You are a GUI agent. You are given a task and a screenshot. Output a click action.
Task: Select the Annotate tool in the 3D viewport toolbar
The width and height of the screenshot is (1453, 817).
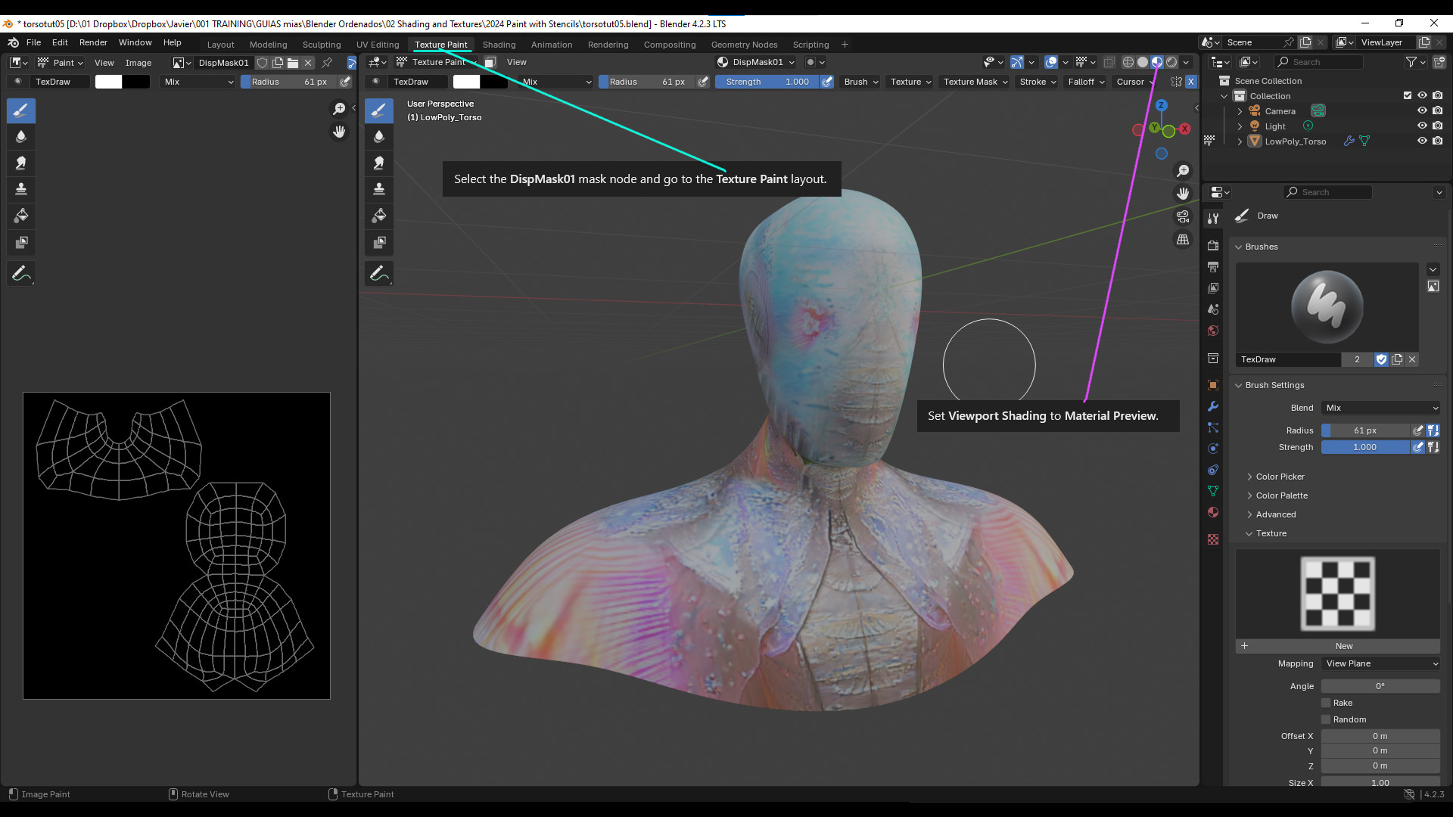pos(379,273)
